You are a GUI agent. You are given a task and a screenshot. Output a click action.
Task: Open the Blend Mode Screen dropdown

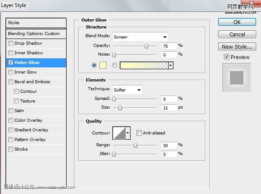[140, 37]
